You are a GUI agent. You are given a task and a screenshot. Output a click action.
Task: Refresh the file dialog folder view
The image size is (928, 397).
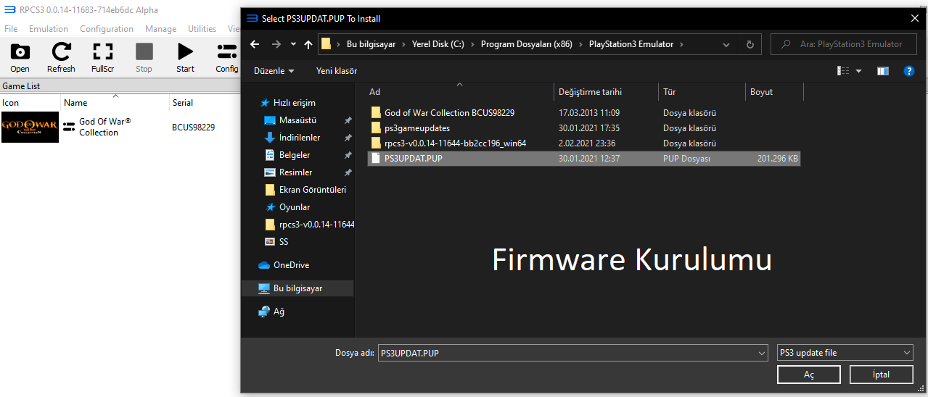(750, 44)
